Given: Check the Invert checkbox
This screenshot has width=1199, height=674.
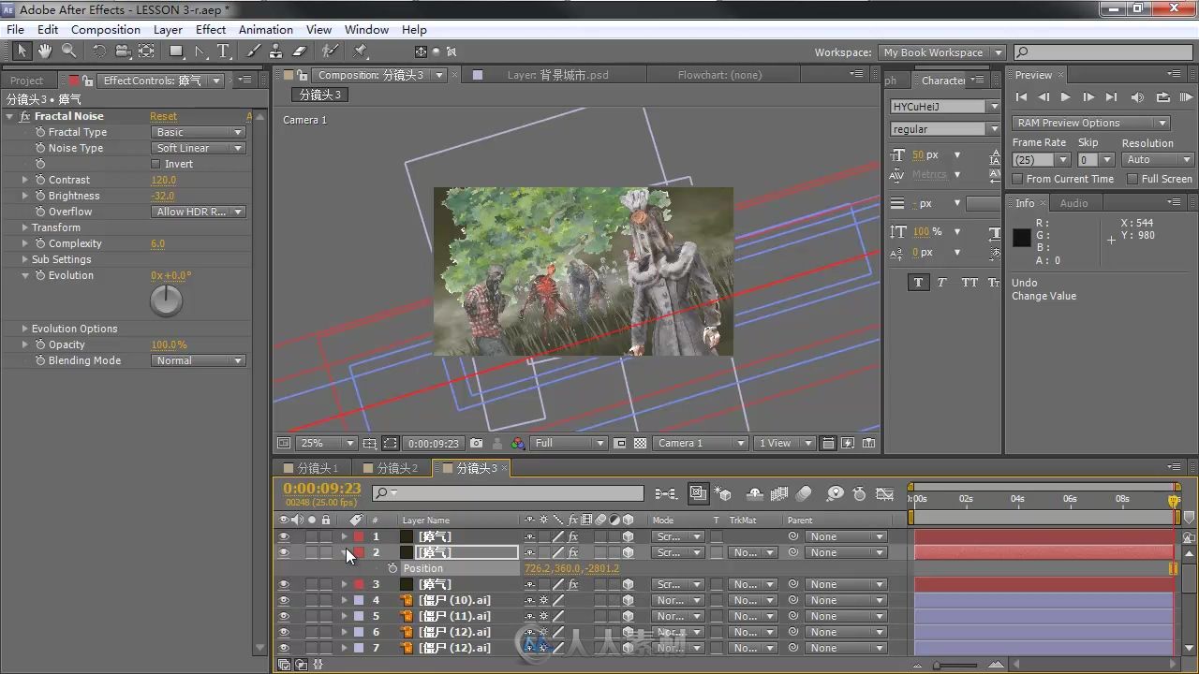Looking at the screenshot, I should click(156, 164).
